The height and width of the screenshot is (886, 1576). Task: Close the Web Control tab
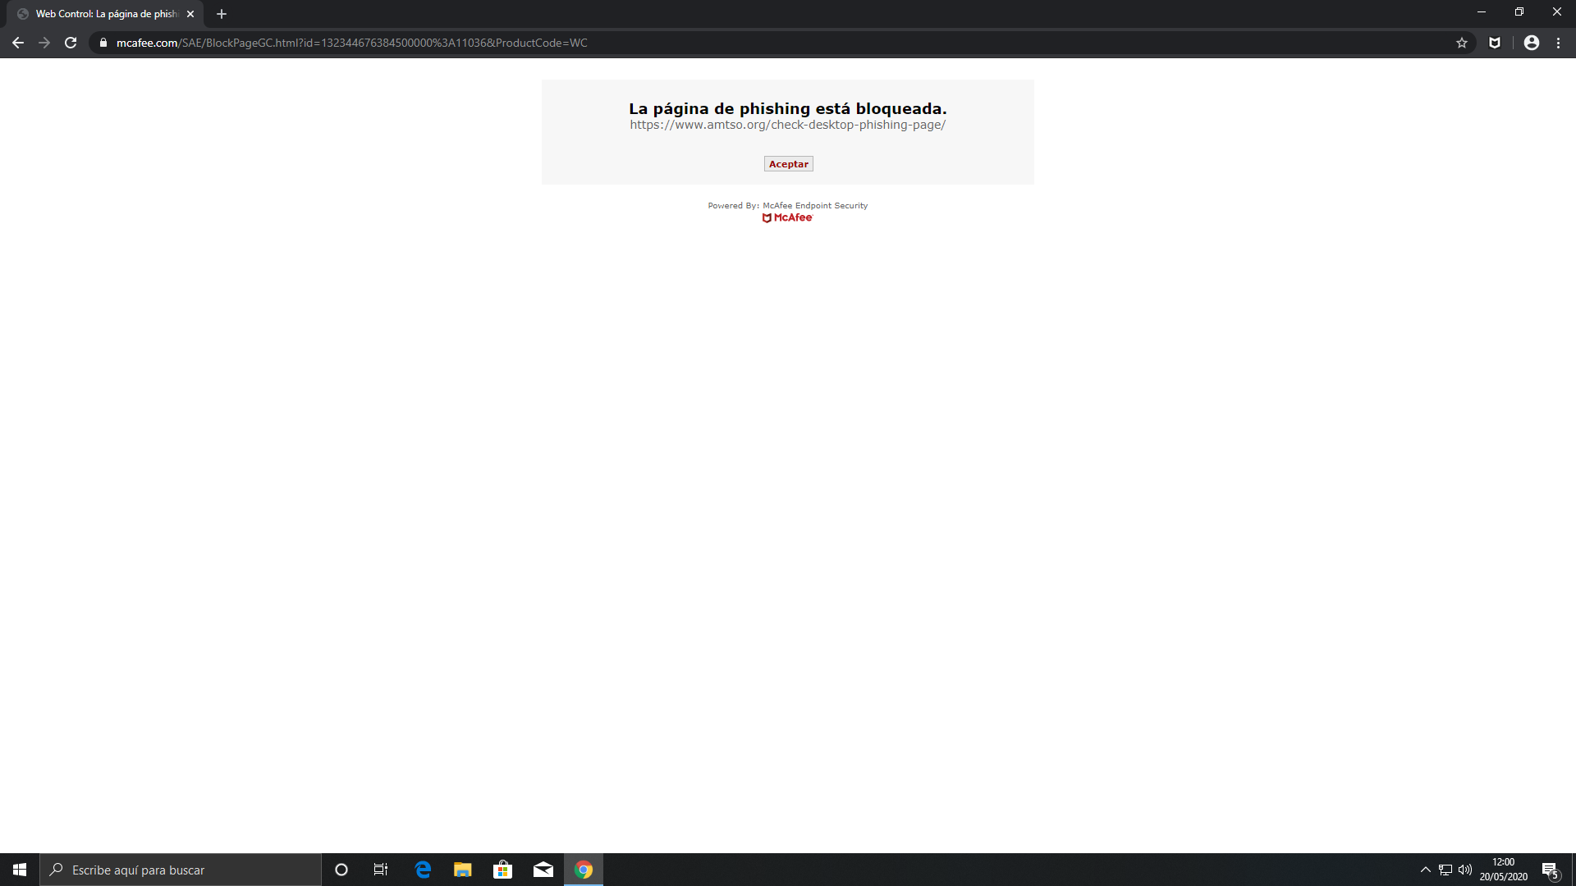pyautogui.click(x=190, y=14)
